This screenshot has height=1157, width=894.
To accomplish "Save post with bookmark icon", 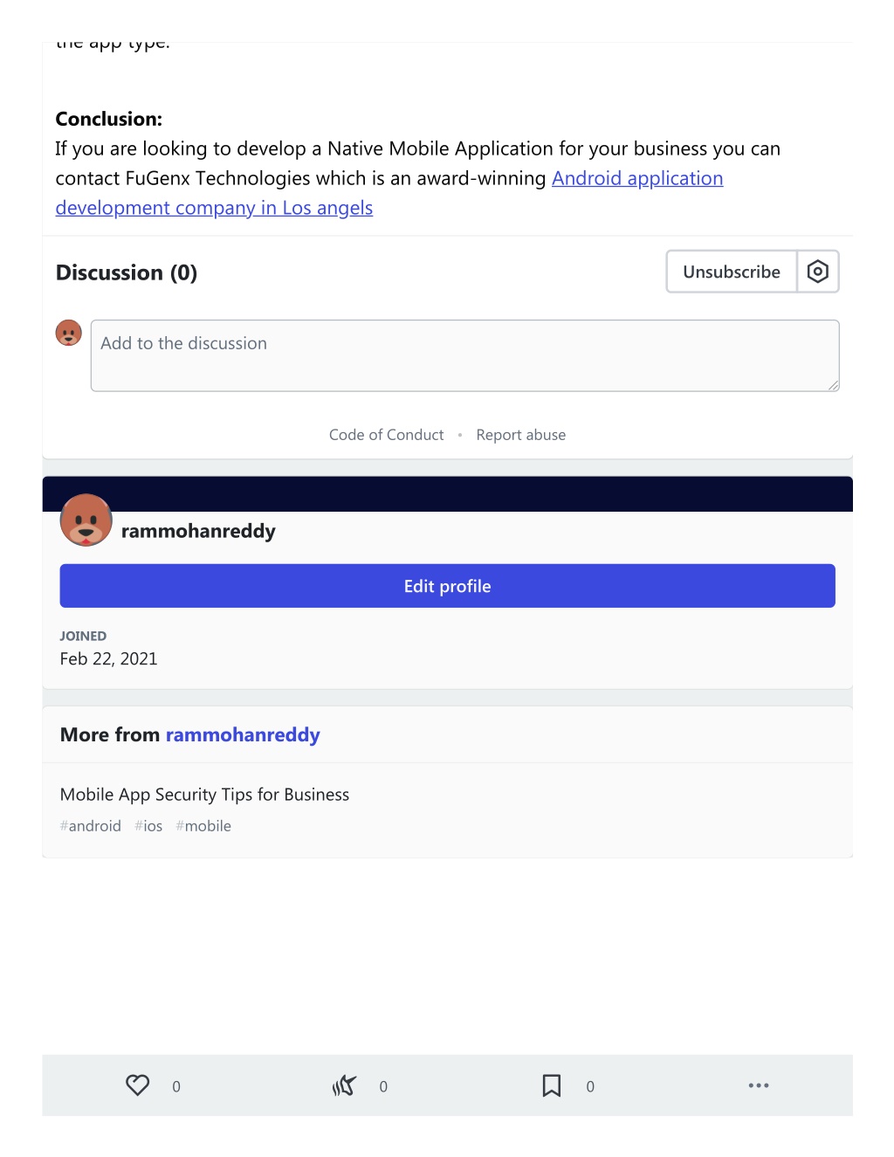I will pyautogui.click(x=552, y=1085).
